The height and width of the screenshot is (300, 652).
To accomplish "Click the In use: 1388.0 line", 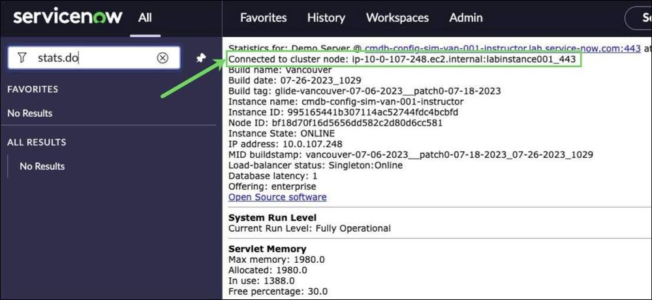I will pos(262,280).
